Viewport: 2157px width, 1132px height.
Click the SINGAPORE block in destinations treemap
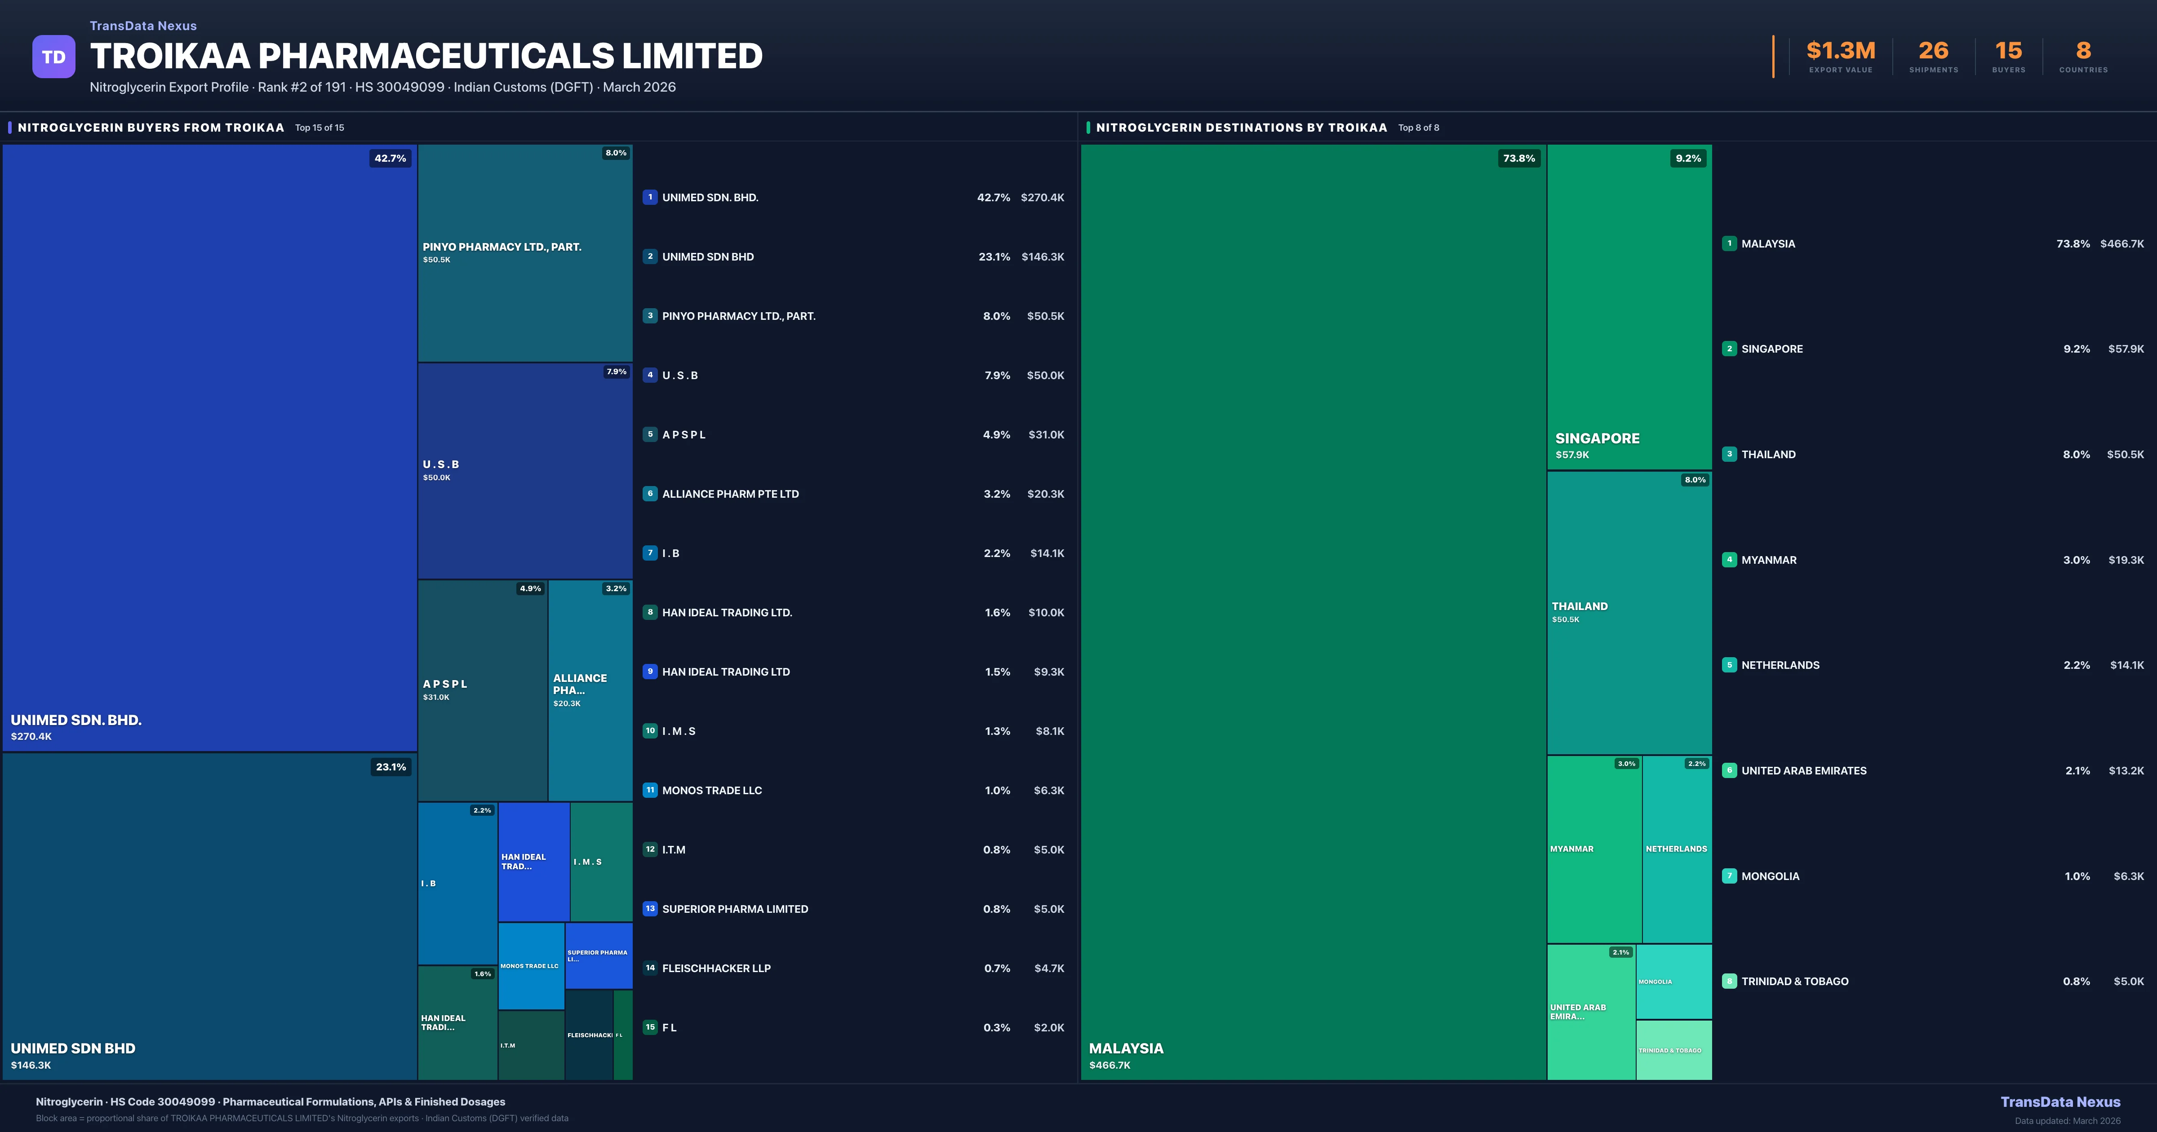[x=1628, y=310]
